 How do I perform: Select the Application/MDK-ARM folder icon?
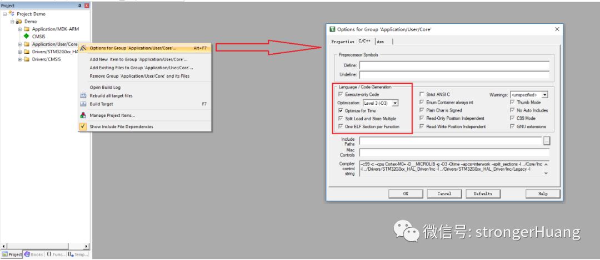coord(27,29)
